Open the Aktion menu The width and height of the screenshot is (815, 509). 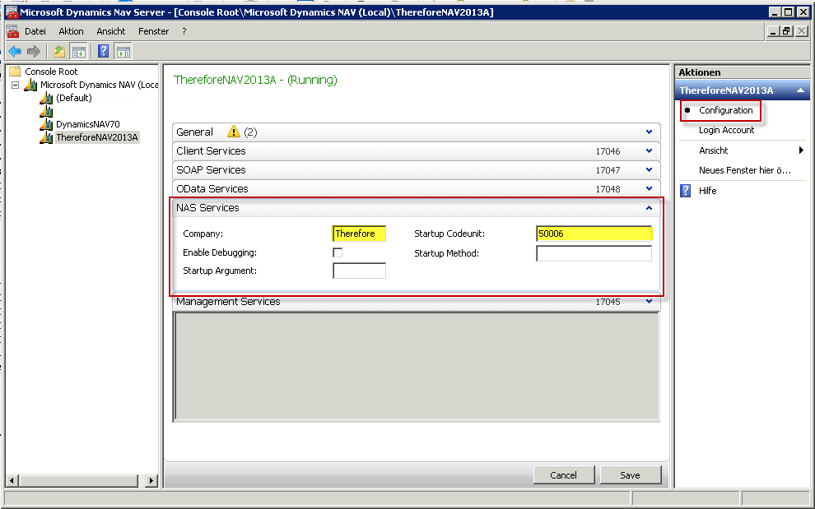[x=71, y=31]
